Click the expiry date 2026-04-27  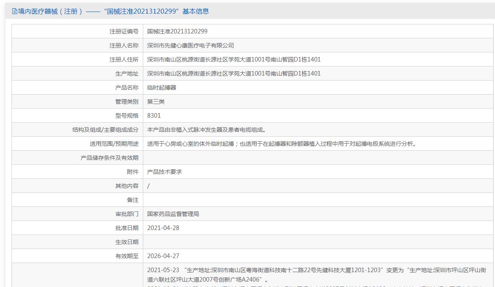(x=163, y=256)
